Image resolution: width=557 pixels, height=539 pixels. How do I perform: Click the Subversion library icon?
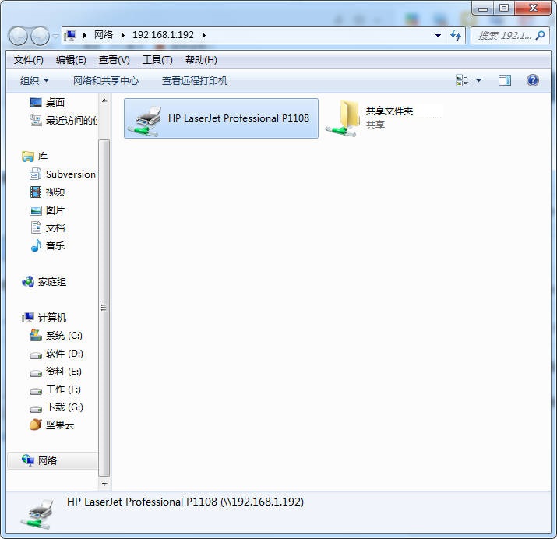click(35, 174)
